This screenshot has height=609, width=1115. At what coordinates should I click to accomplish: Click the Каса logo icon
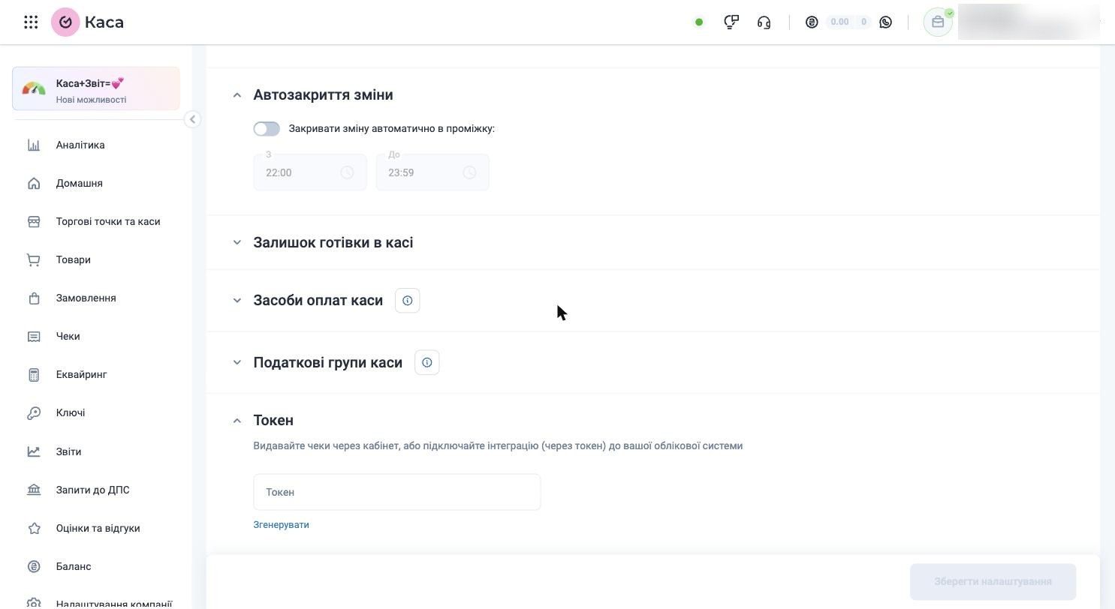coord(65,22)
